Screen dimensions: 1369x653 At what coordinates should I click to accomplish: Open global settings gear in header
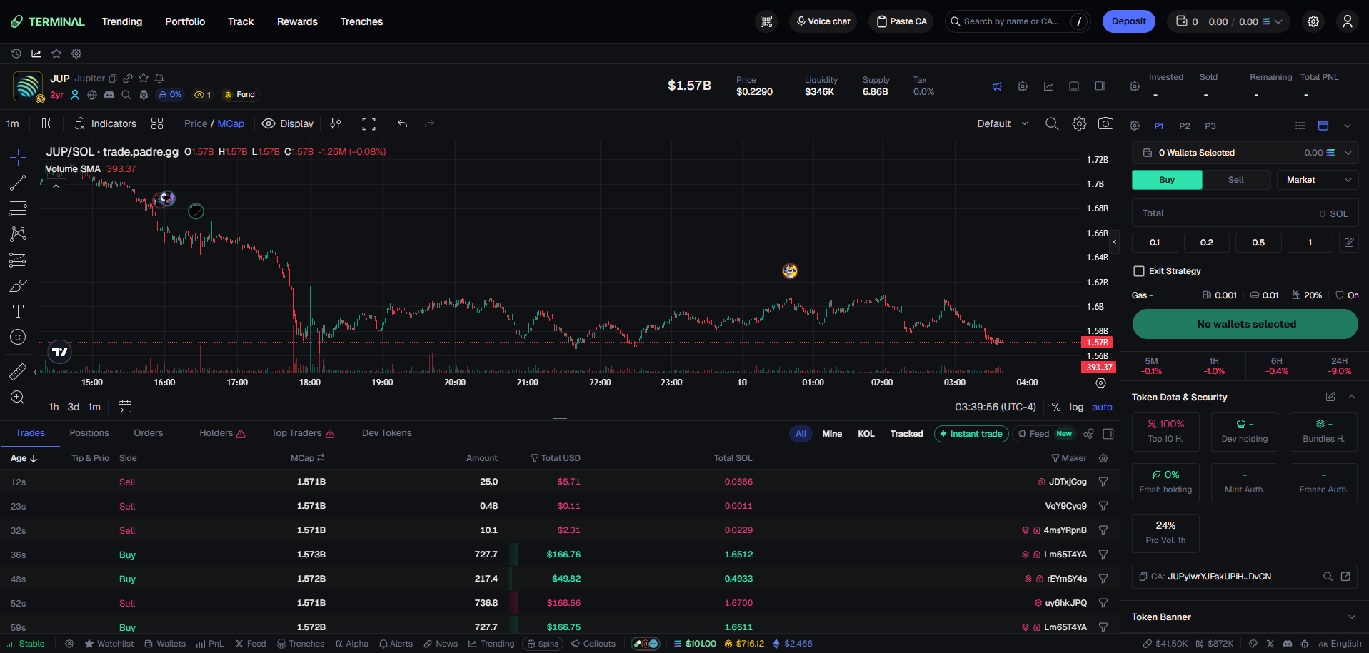tap(1313, 21)
